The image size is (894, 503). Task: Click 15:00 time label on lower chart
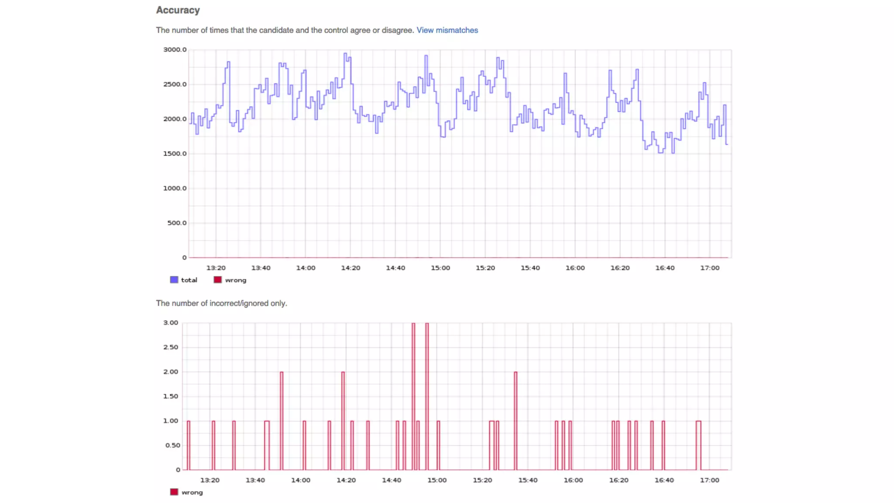pyautogui.click(x=437, y=480)
